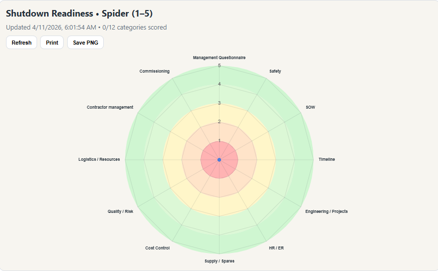
Task: Click the Cost Control axis label
Action: (x=157, y=248)
